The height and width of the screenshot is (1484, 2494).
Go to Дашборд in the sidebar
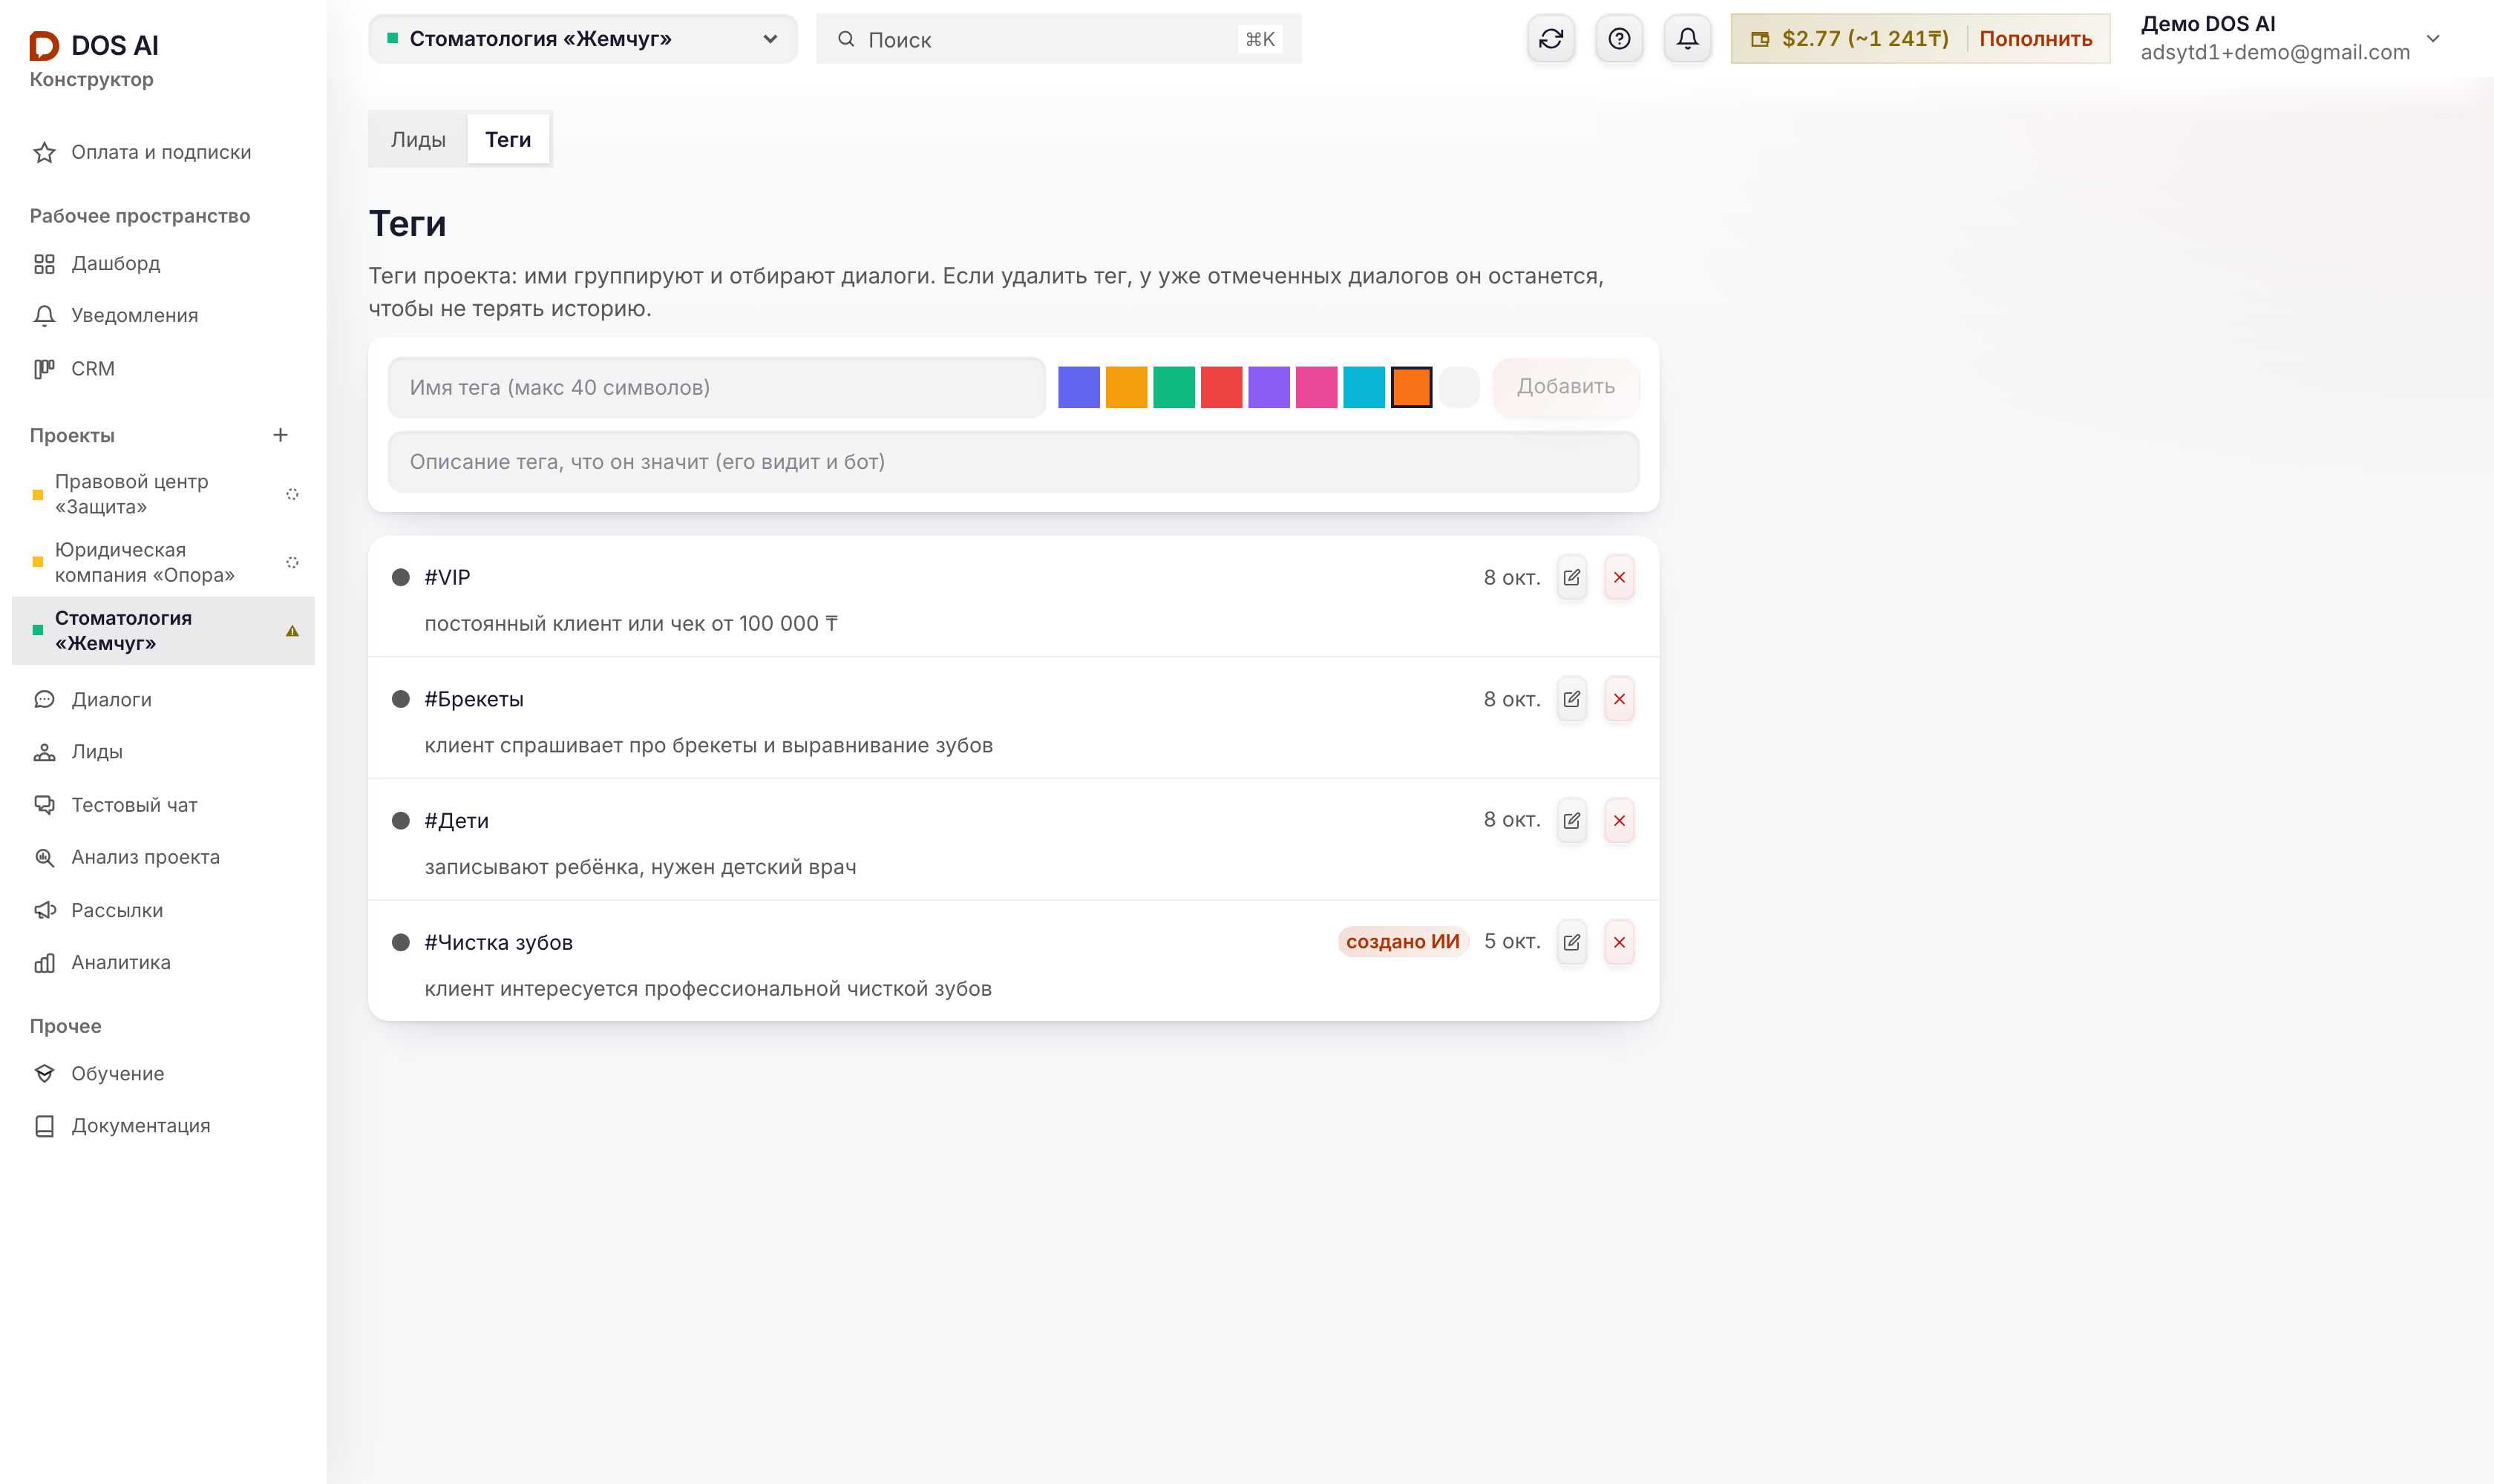[162, 263]
